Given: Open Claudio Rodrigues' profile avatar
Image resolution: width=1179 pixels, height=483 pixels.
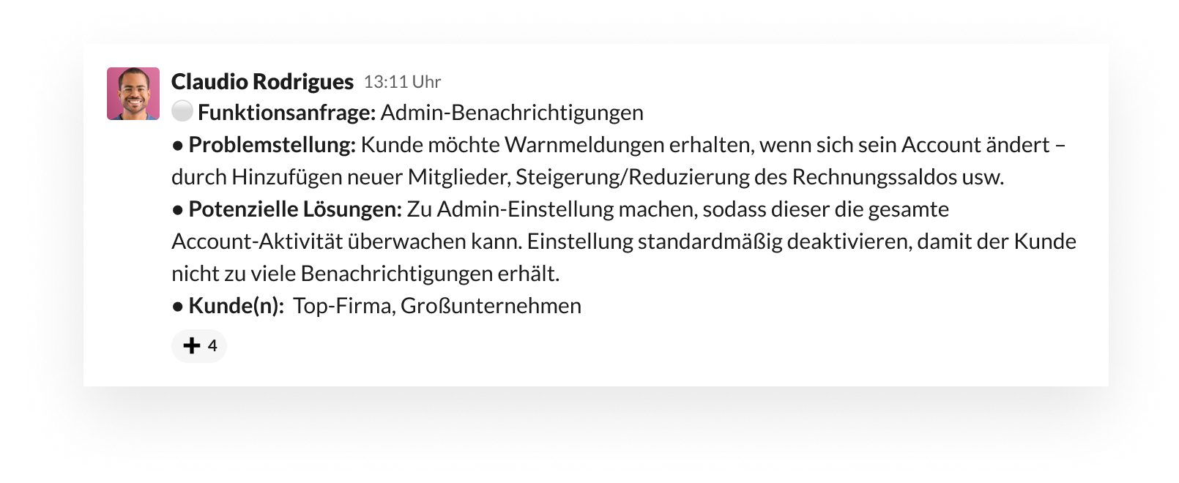Looking at the screenshot, I should point(133,94).
